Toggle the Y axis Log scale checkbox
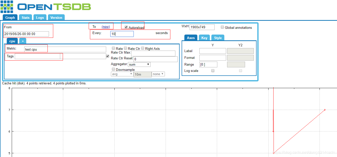Screen dimensions: 337x157 pyautogui.click(x=213, y=71)
